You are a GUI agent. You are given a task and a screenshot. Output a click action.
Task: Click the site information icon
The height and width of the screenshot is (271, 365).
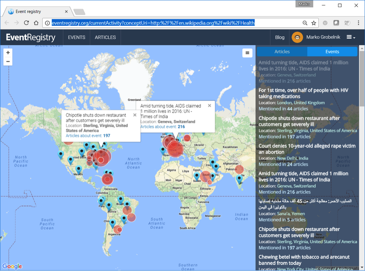point(47,23)
